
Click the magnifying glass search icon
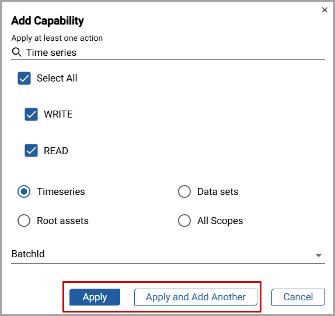[x=16, y=52]
